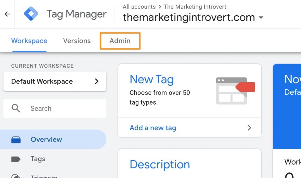Click the browser window illustration next to New Tag

coord(231,90)
